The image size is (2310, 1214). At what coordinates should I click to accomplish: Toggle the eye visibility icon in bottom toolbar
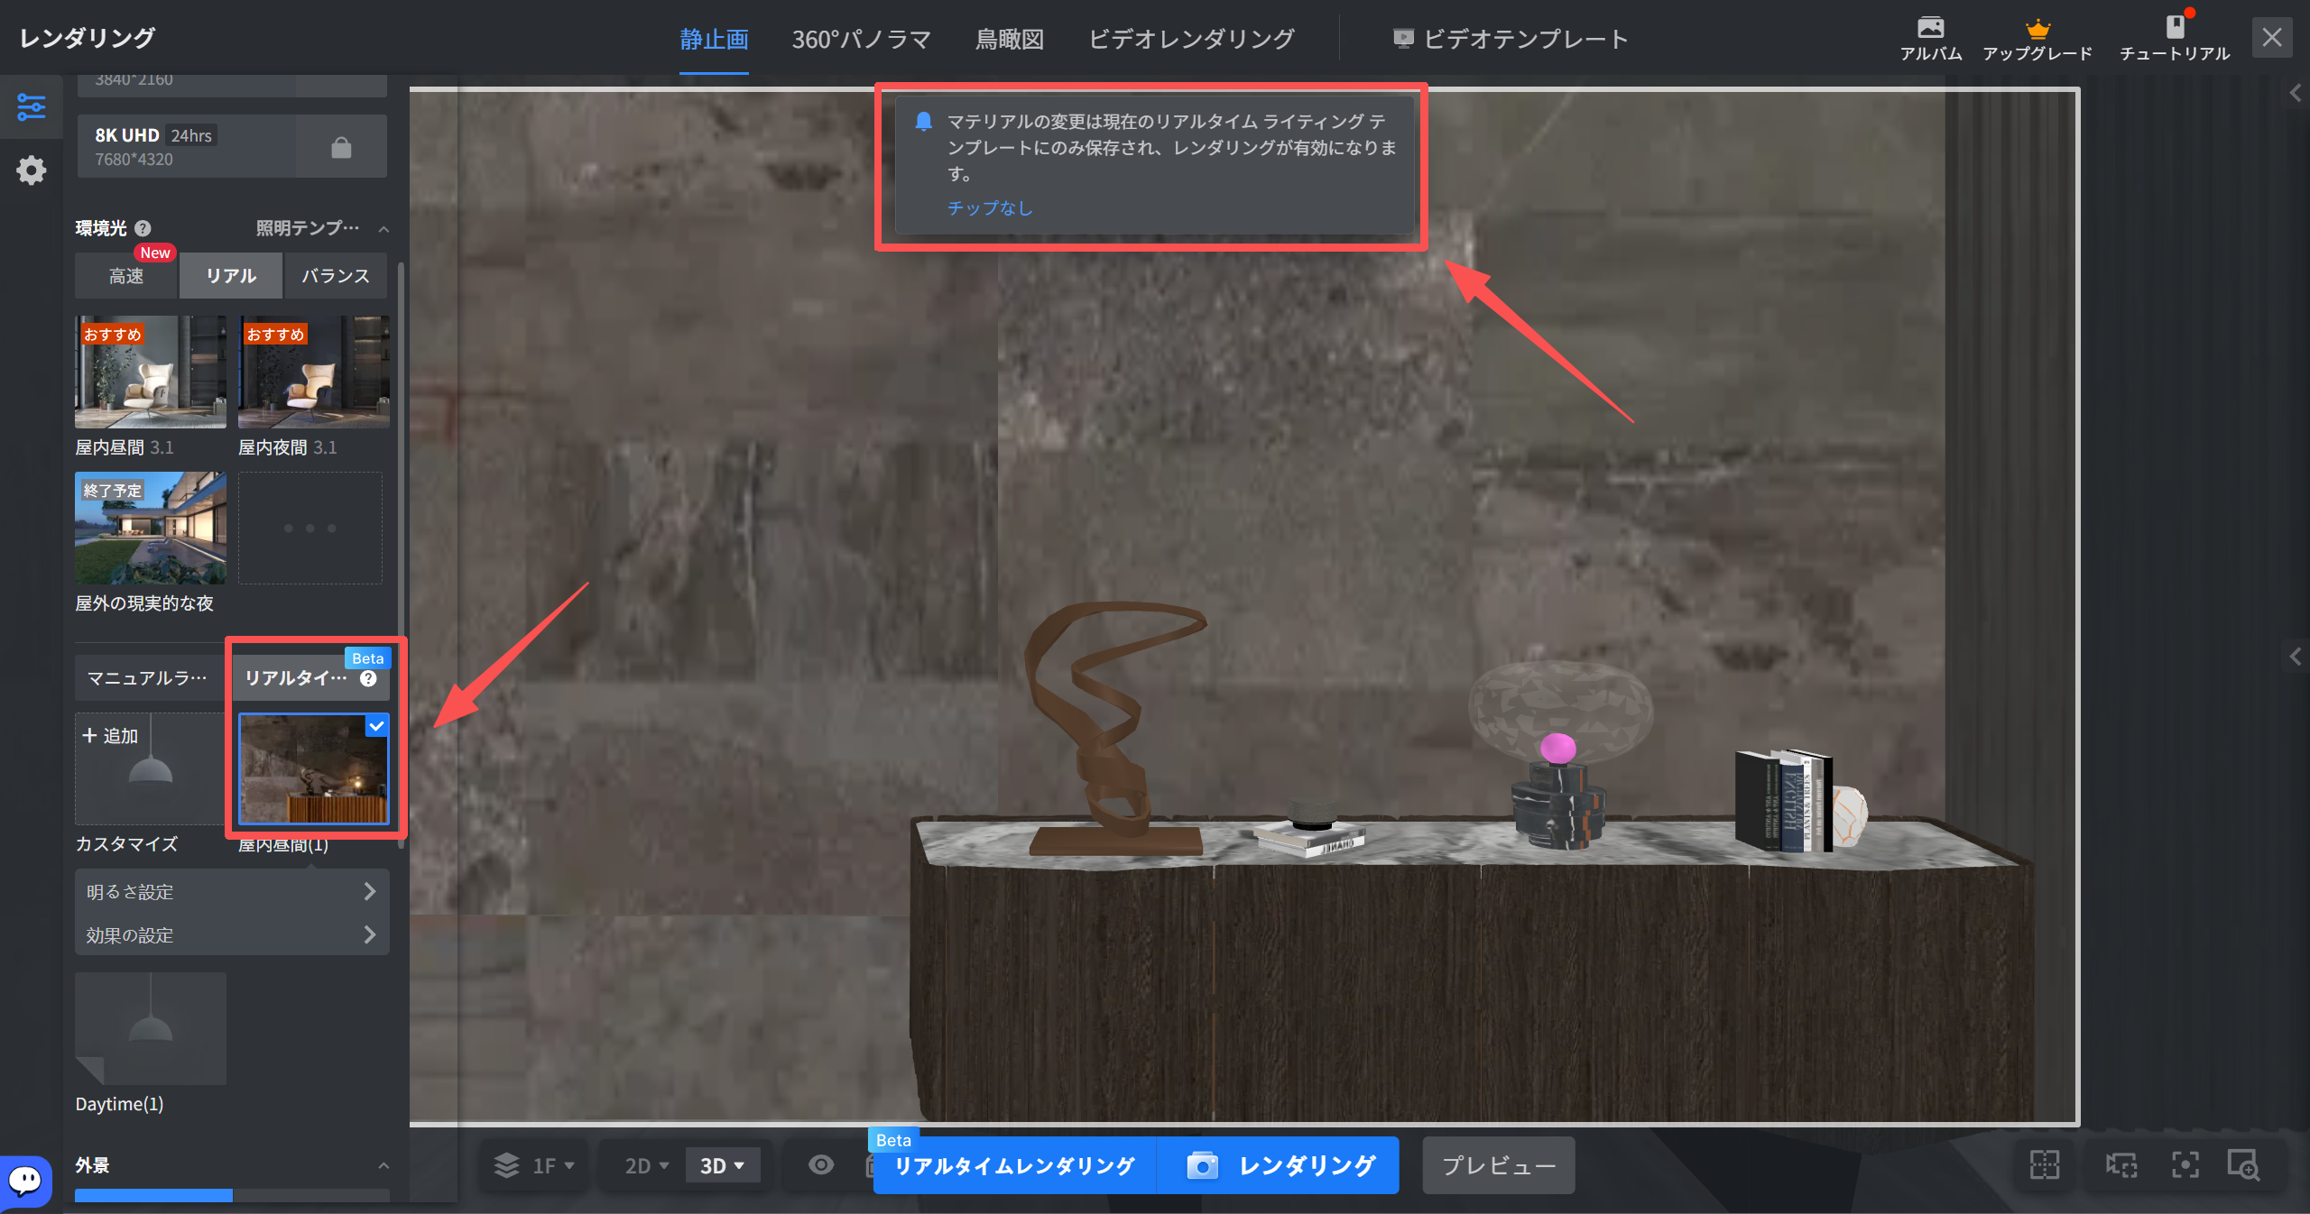point(820,1165)
